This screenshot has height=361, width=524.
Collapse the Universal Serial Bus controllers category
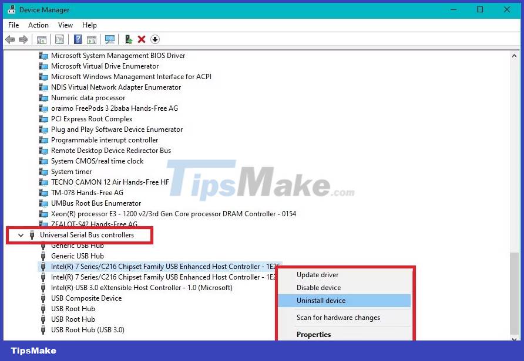tap(21, 235)
